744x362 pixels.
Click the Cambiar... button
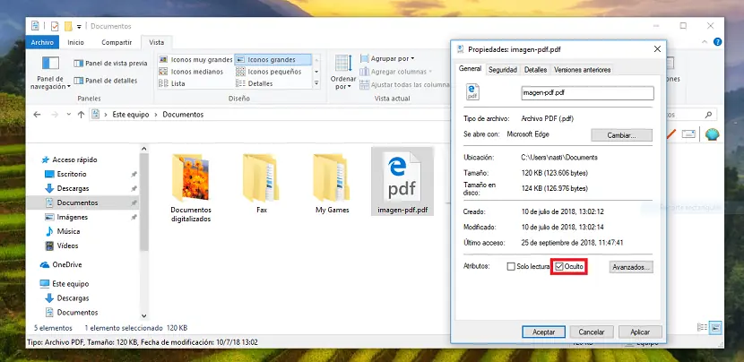click(x=621, y=135)
